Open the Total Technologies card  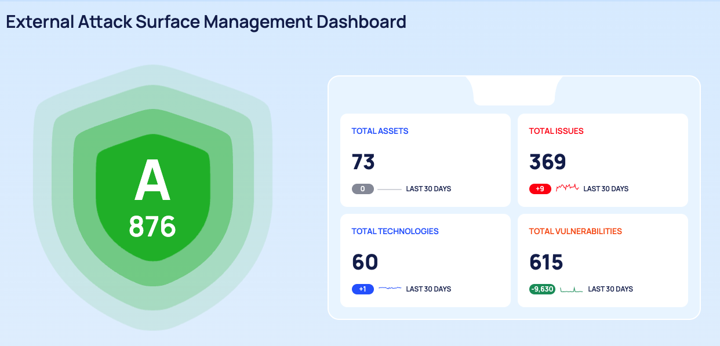[426, 260]
